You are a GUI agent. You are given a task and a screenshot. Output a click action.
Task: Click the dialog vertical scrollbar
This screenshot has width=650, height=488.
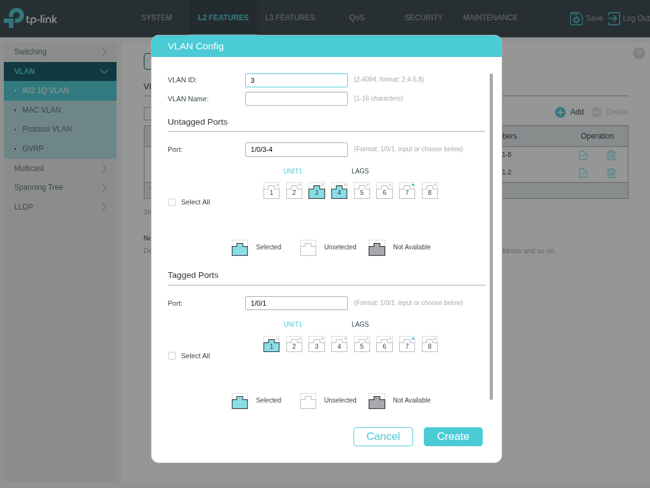(x=491, y=237)
